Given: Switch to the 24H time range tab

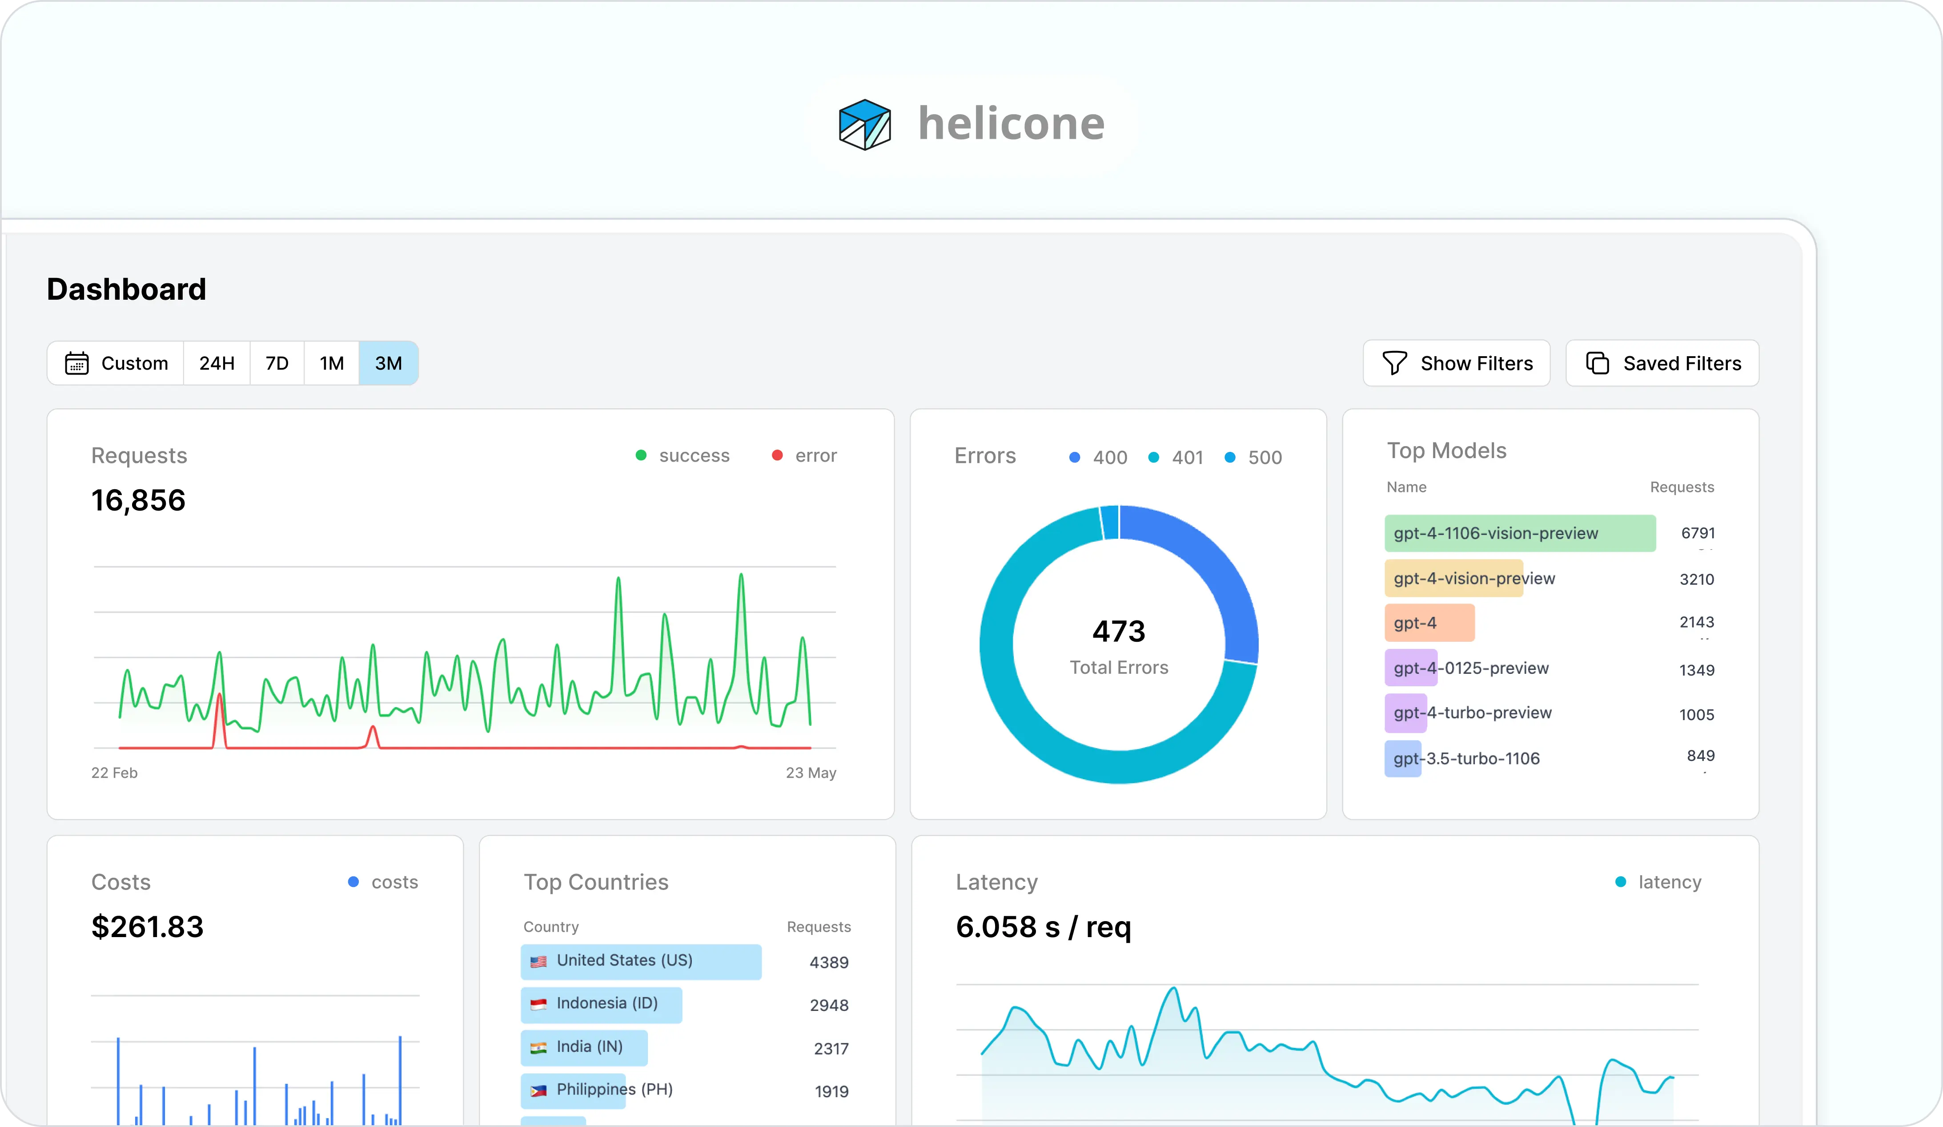Looking at the screenshot, I should pyautogui.click(x=217, y=362).
